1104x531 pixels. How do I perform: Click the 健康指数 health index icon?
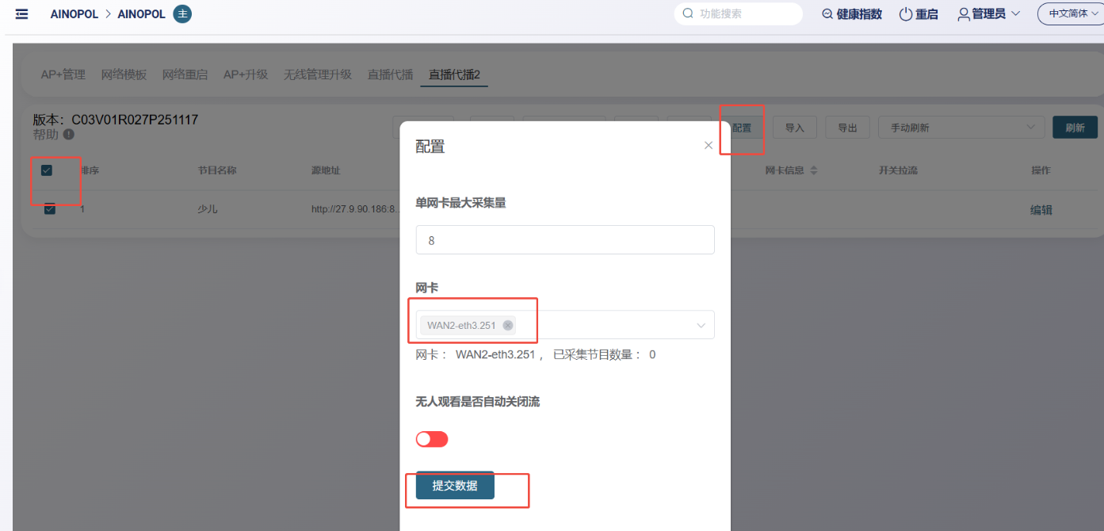(827, 14)
